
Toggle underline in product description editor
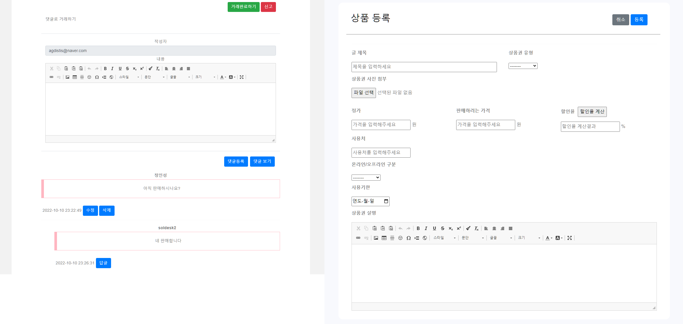tap(434, 228)
